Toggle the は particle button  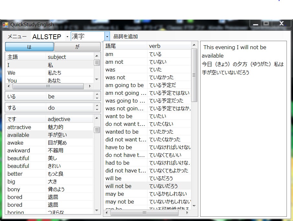click(29, 47)
